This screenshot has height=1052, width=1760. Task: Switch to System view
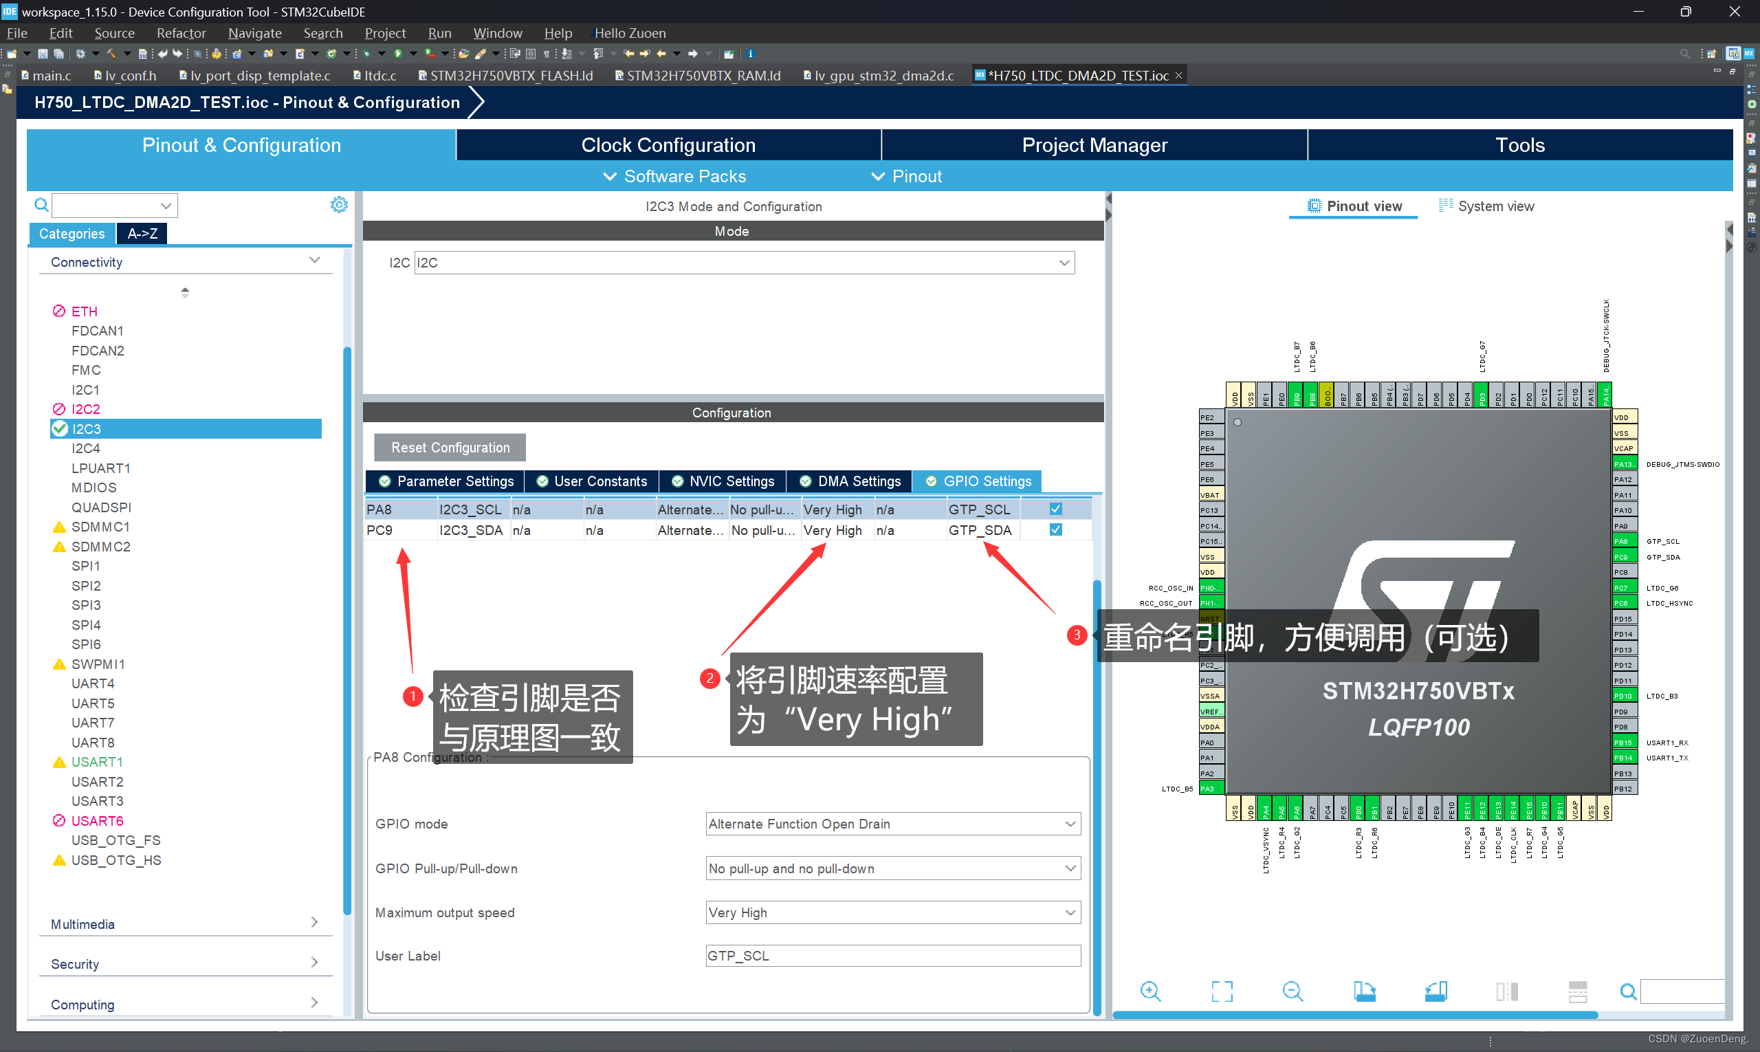pos(1486,206)
